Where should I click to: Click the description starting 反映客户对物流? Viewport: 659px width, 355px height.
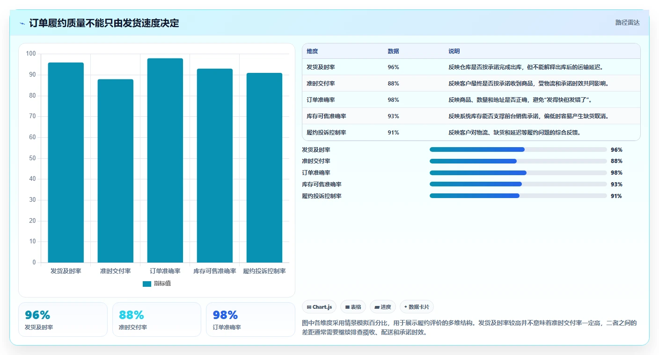click(515, 133)
